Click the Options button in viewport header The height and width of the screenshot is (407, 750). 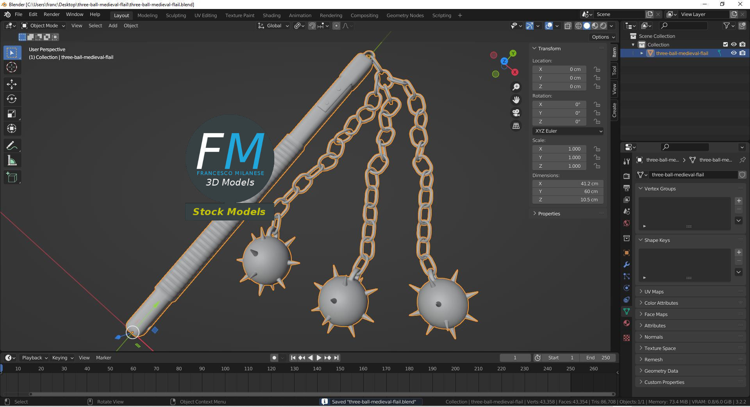[602, 37]
